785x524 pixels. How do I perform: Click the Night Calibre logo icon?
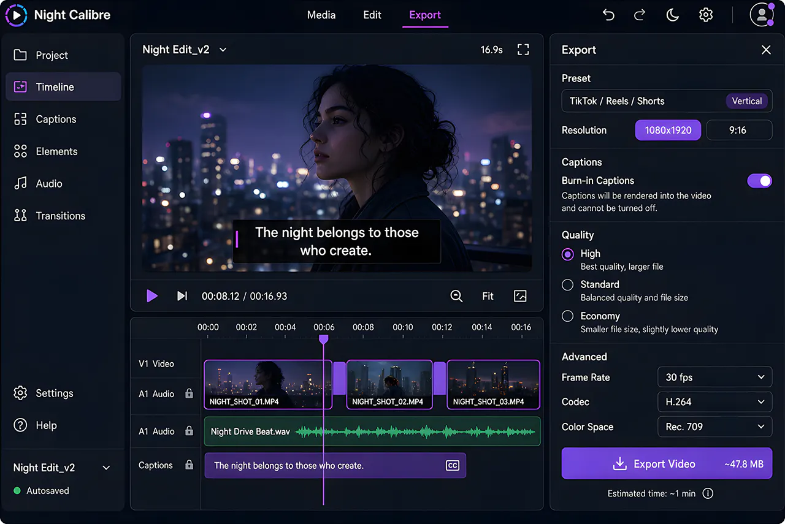(x=16, y=15)
